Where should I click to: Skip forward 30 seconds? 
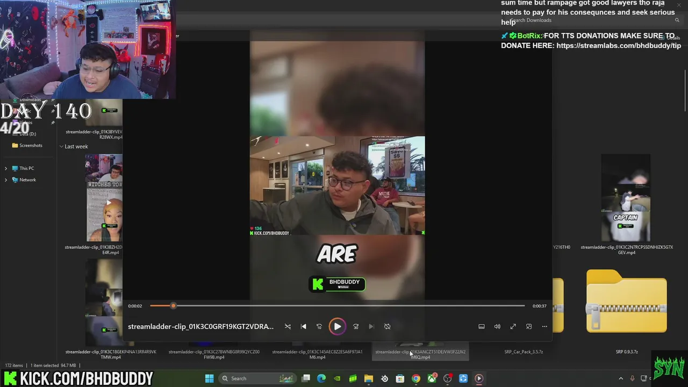click(355, 326)
